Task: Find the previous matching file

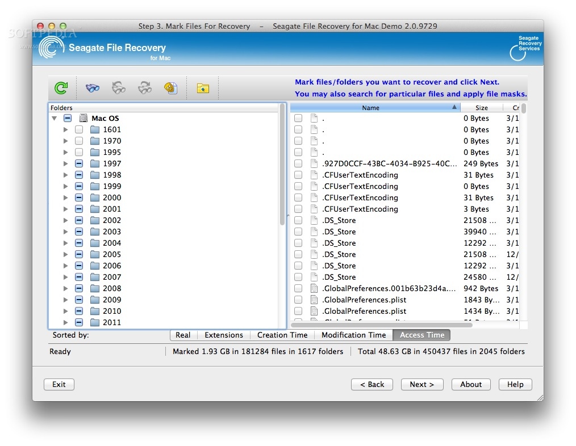Action: point(118,88)
